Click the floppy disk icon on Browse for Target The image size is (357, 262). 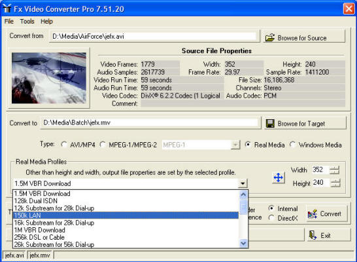270,123
